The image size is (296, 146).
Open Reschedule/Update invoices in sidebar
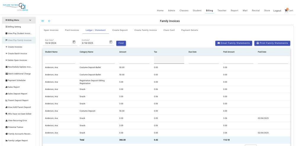click(x=19, y=67)
